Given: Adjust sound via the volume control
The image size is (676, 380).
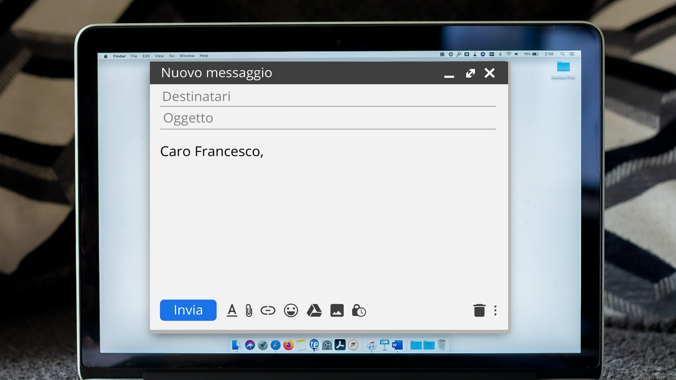Looking at the screenshot, I should (x=517, y=54).
